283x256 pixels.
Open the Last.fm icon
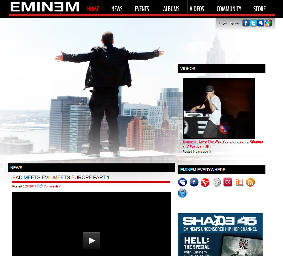(228, 182)
